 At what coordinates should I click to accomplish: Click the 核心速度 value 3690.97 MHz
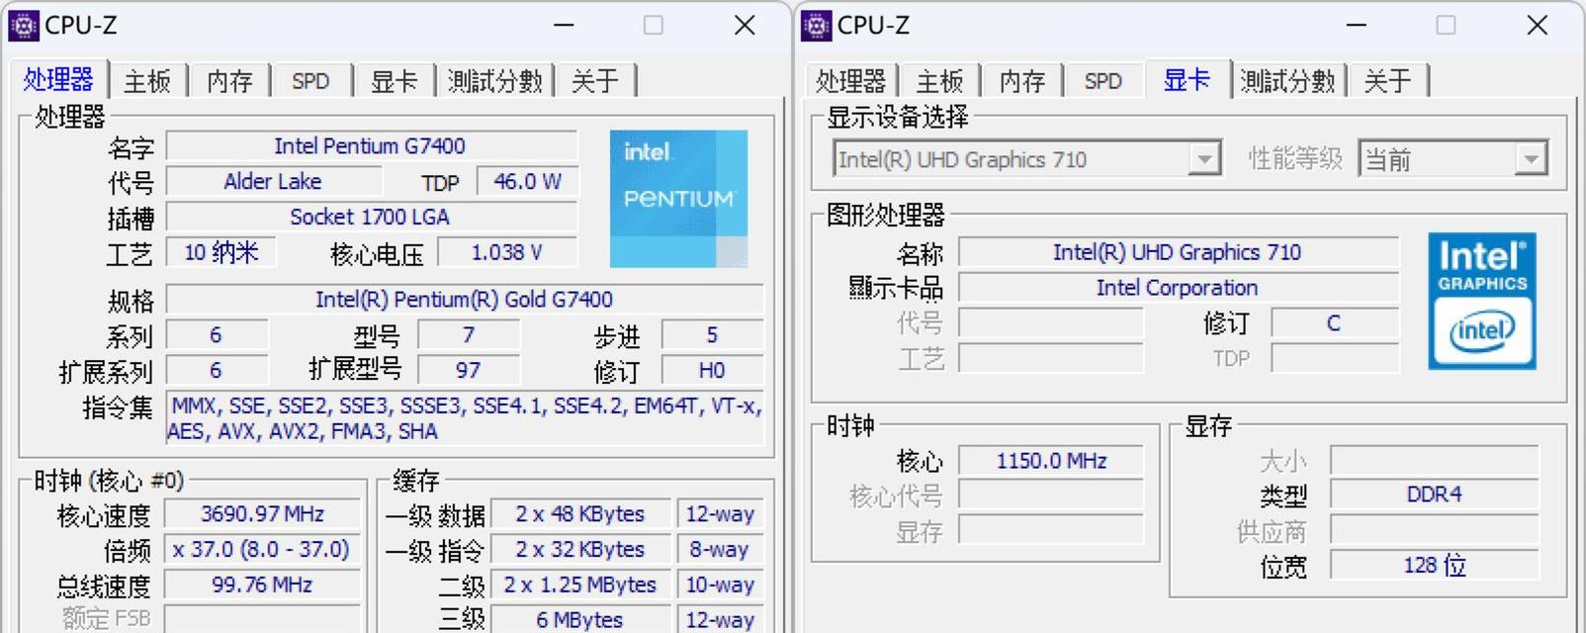(x=262, y=514)
